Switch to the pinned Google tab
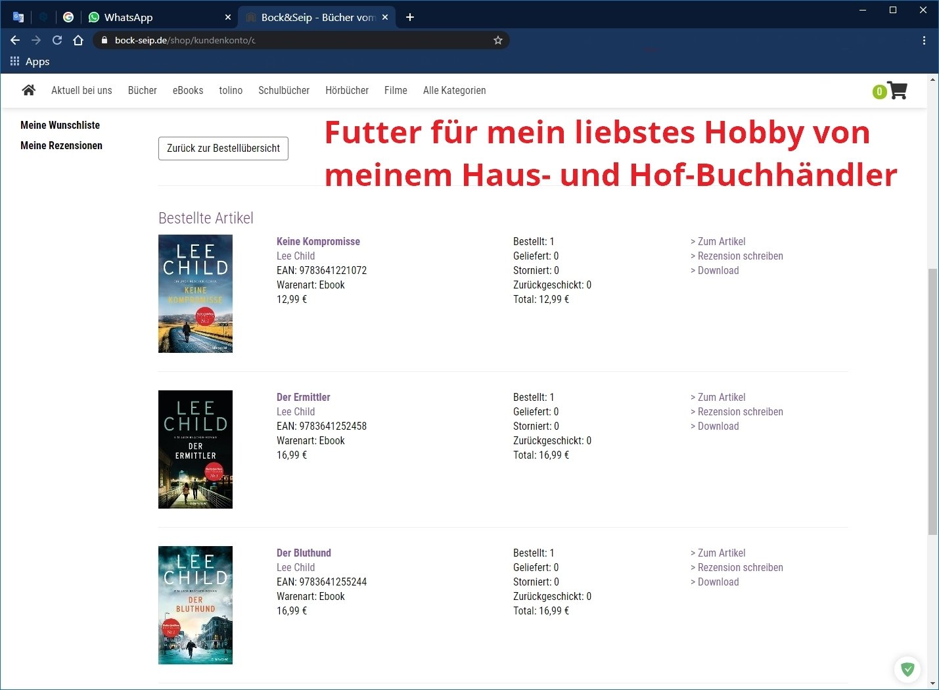939x690 pixels. click(68, 17)
